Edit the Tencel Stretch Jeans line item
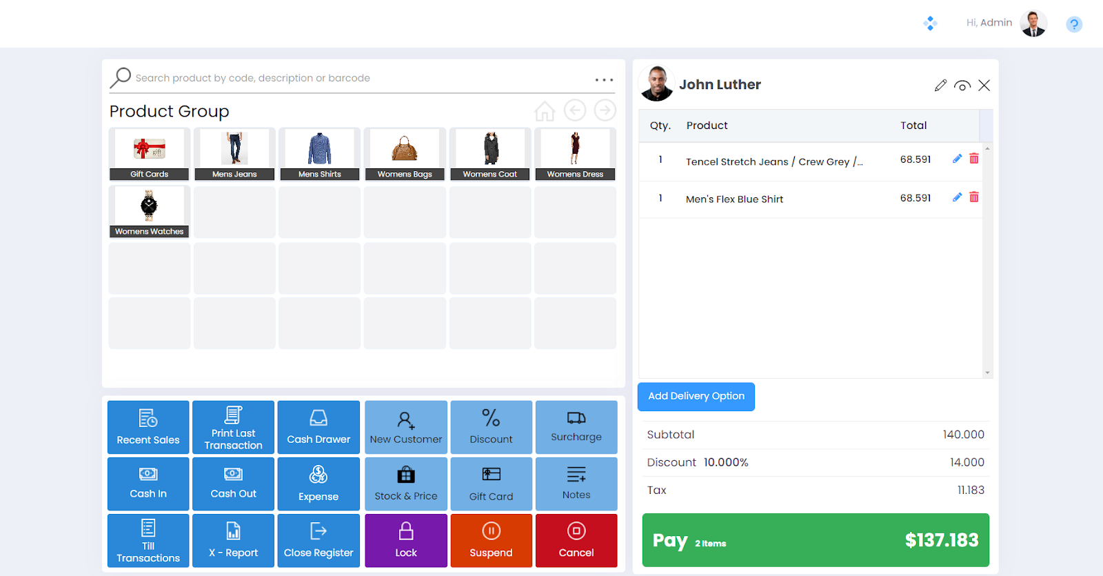The width and height of the screenshot is (1103, 576). click(x=957, y=159)
